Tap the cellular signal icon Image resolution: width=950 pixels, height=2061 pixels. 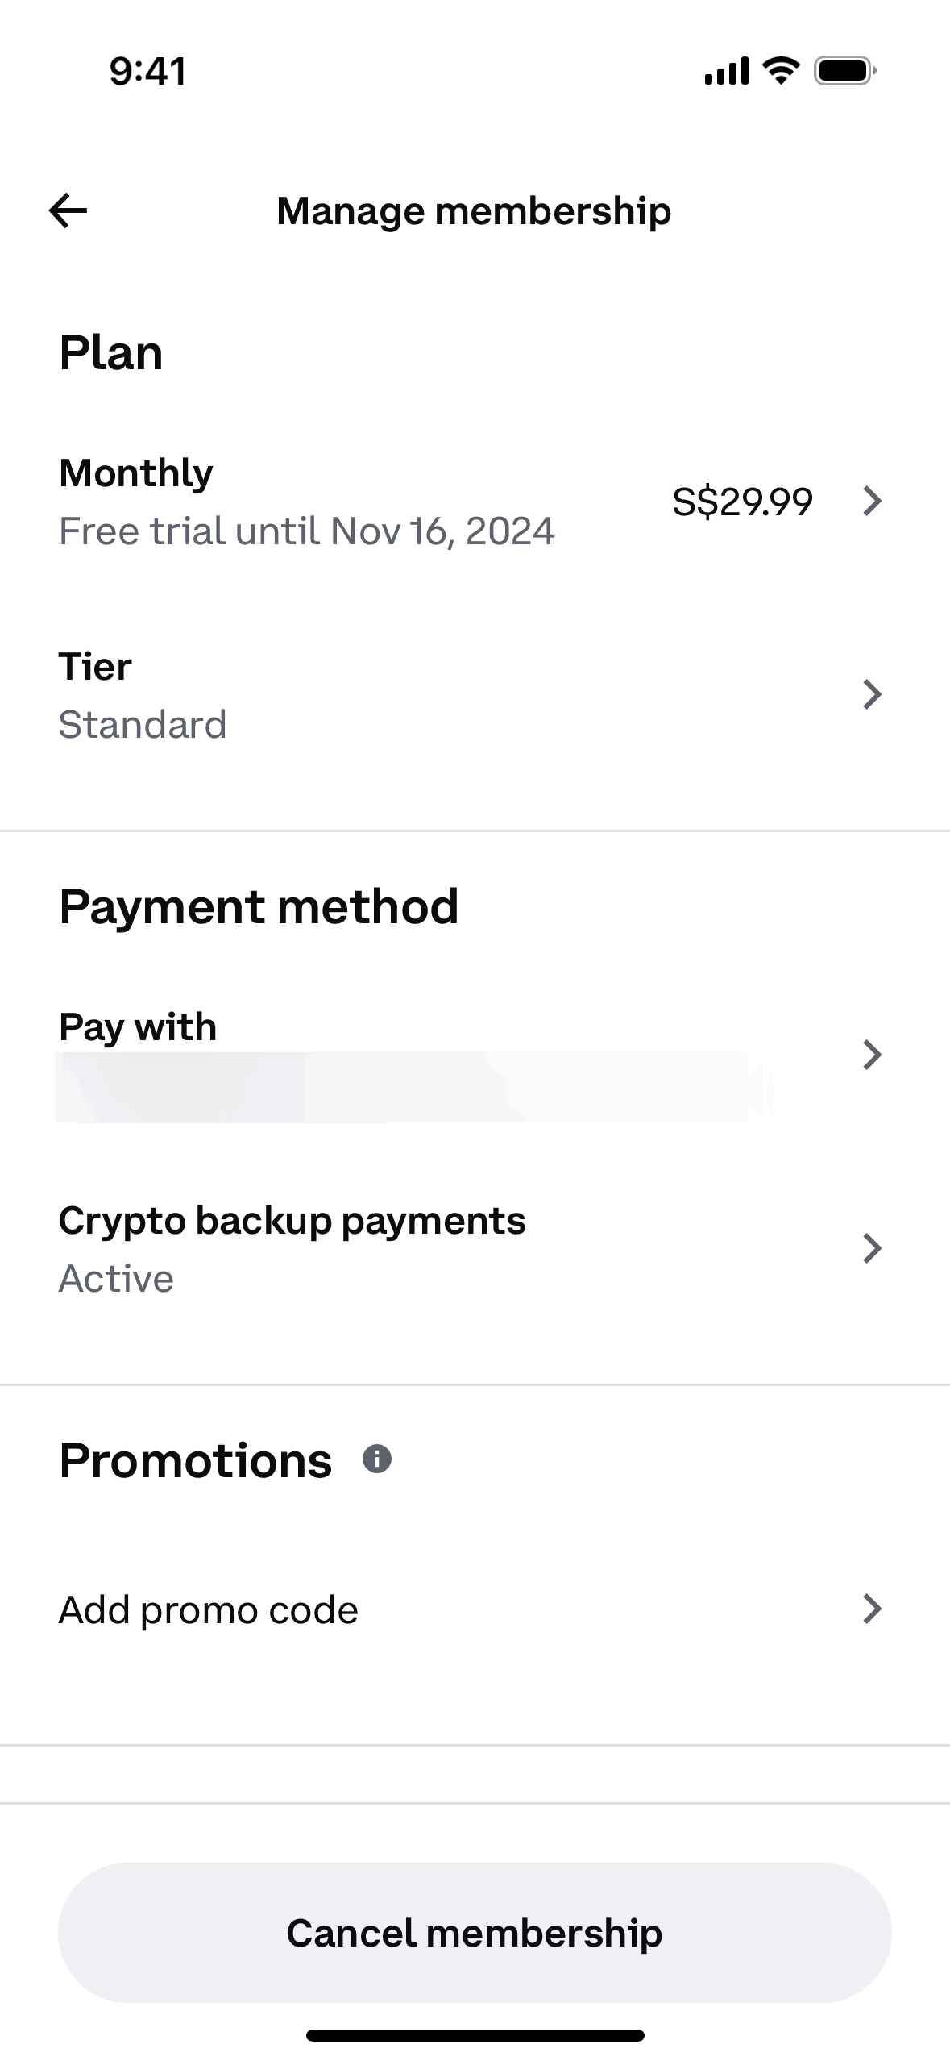(726, 72)
